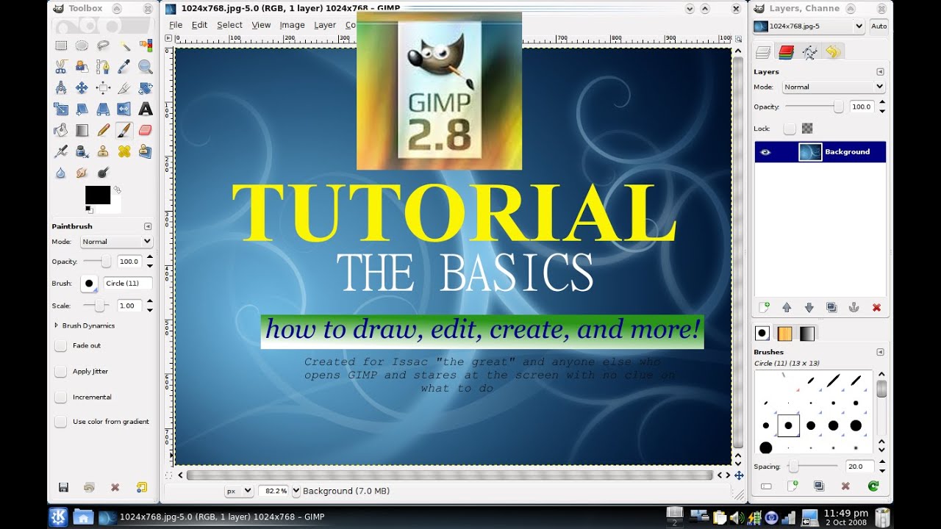Delete layer with red X icon
The width and height of the screenshot is (941, 529).
(x=876, y=308)
